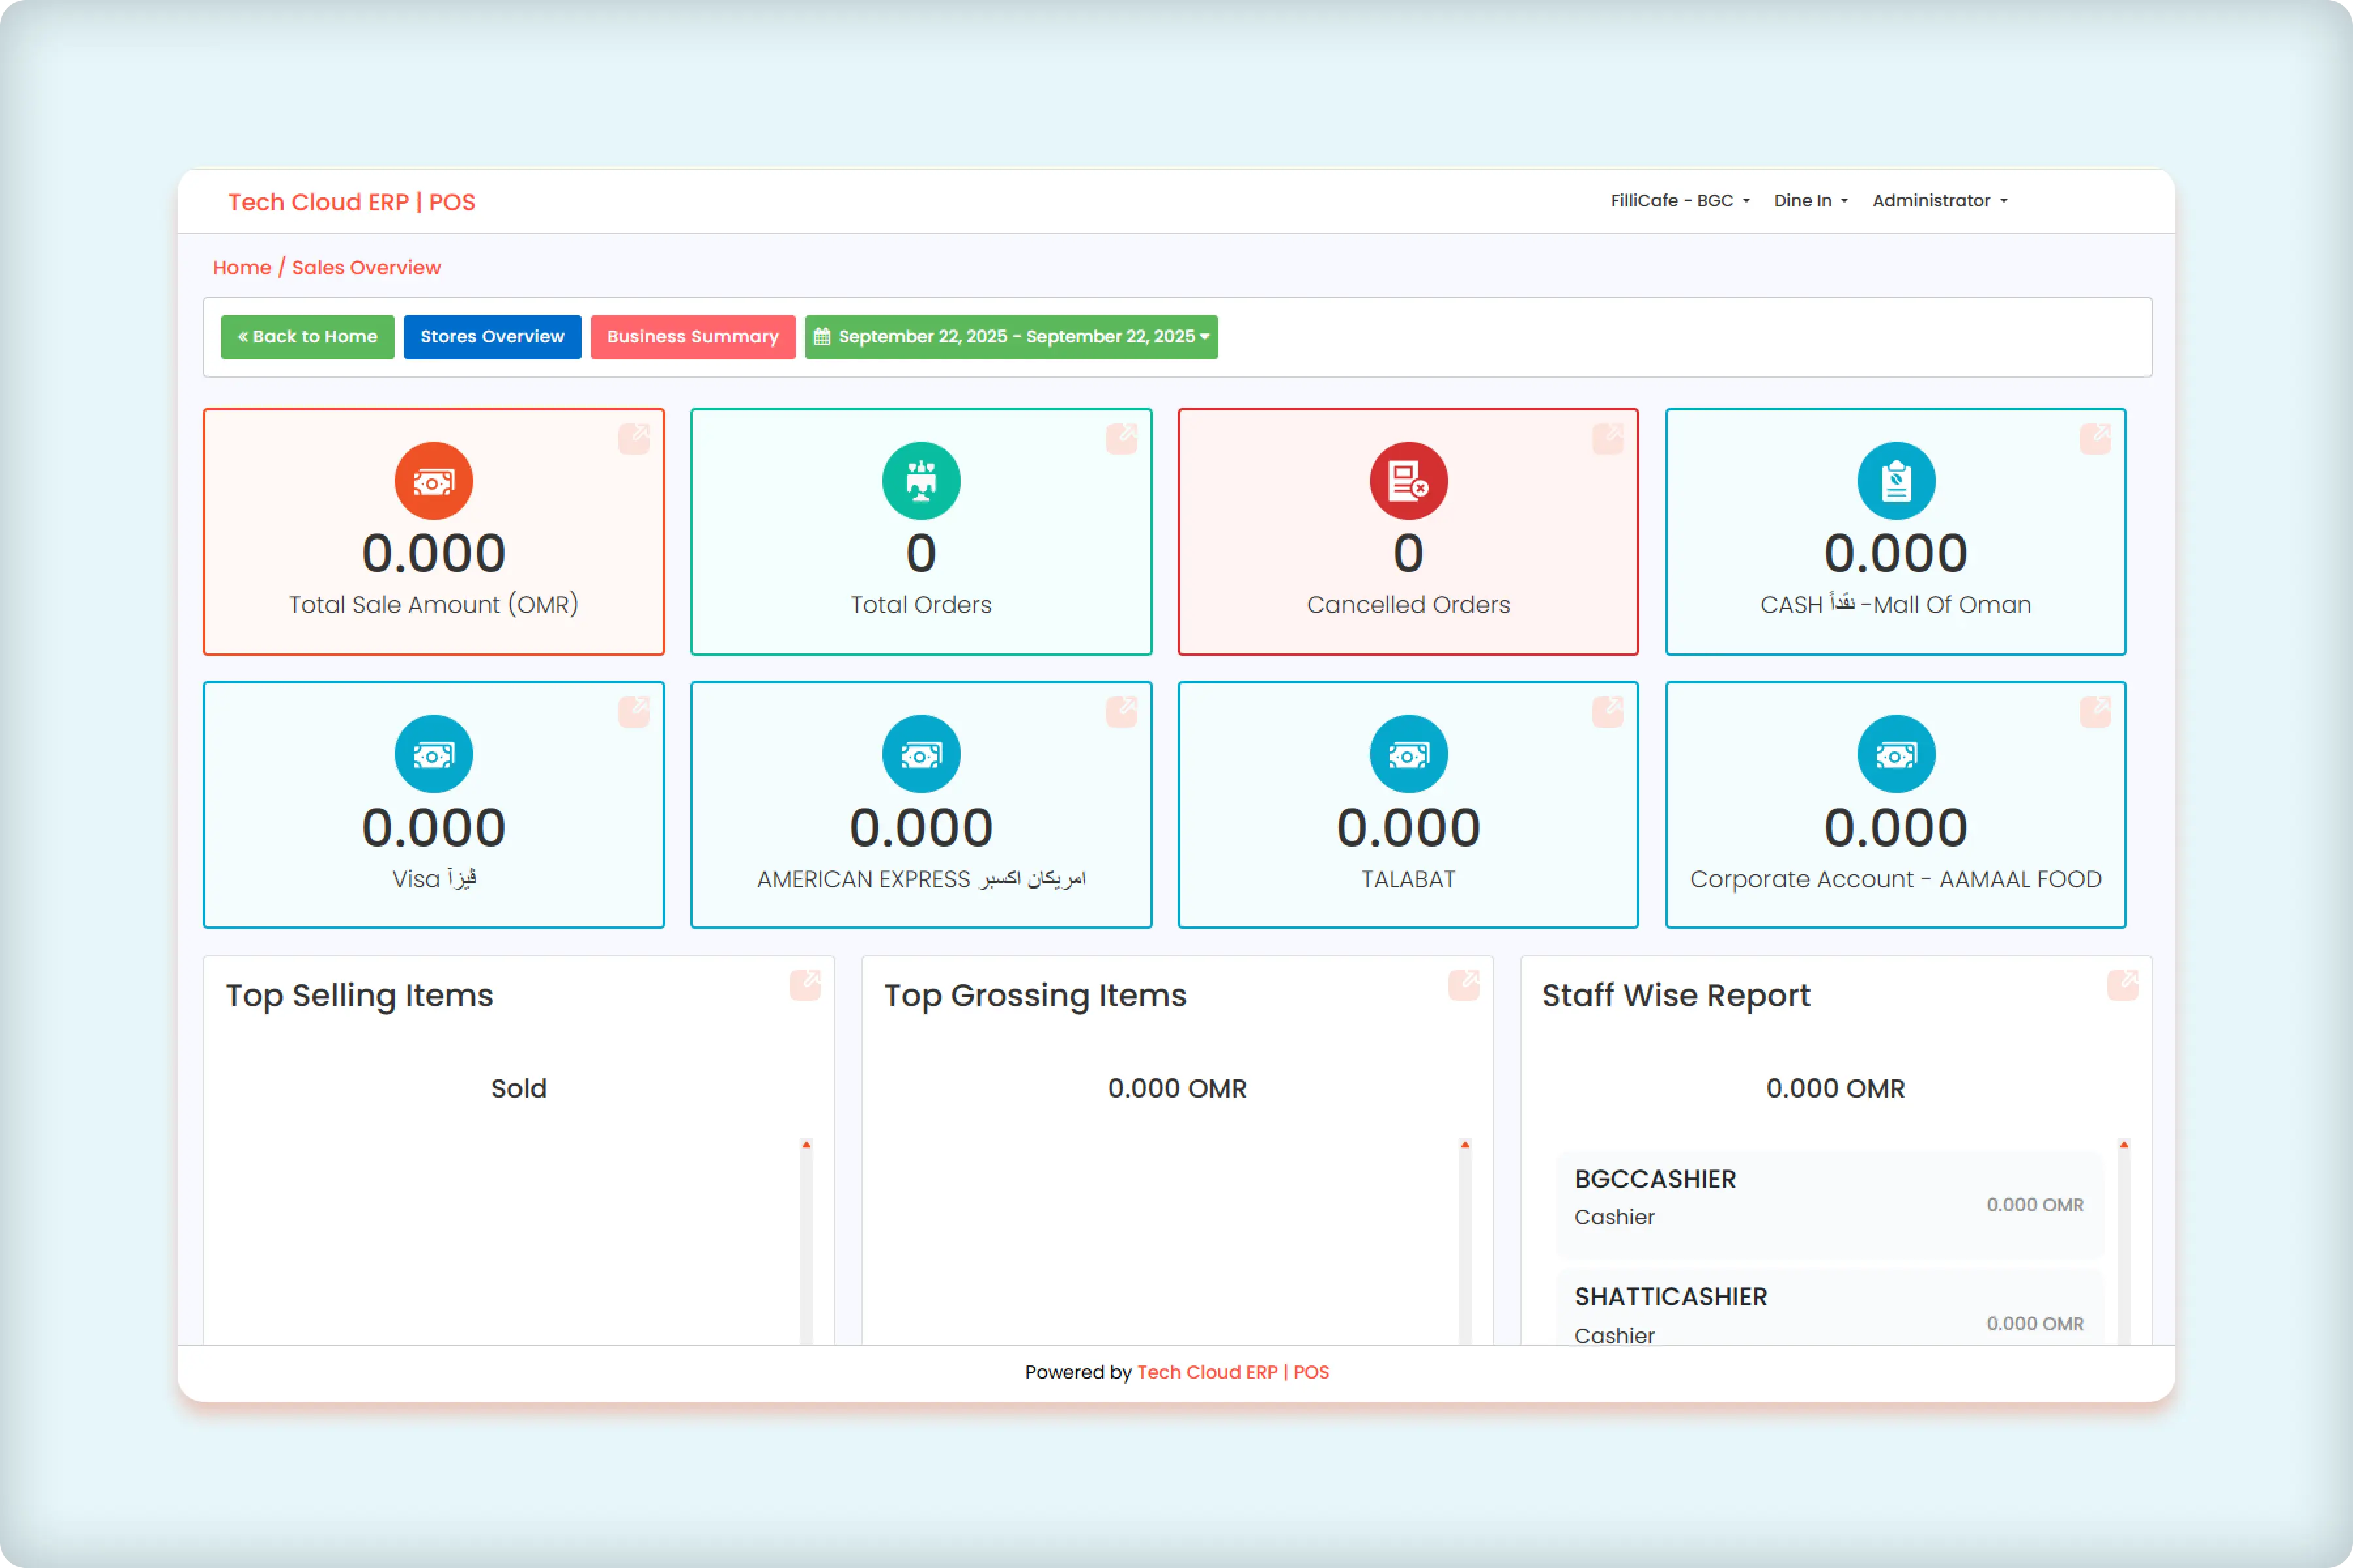Open the Administrator menu
Image resolution: width=2353 pixels, height=1568 pixels.
(1939, 200)
